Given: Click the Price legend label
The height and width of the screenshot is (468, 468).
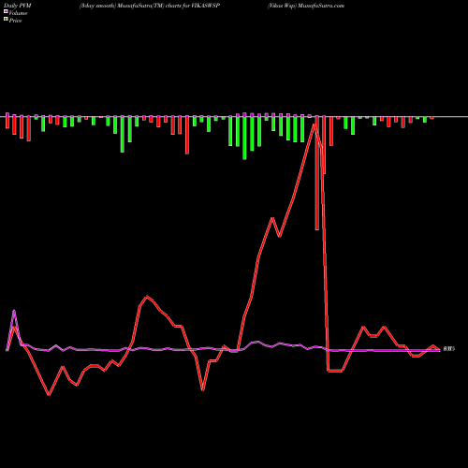Looking at the screenshot, I should click(x=15, y=21).
